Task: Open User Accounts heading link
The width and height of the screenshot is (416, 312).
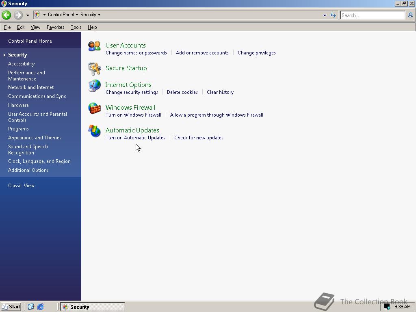Action: point(126,45)
